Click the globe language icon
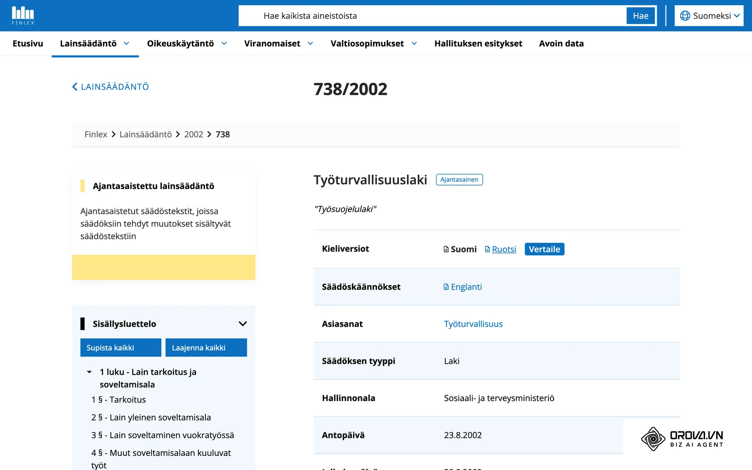 [685, 16]
